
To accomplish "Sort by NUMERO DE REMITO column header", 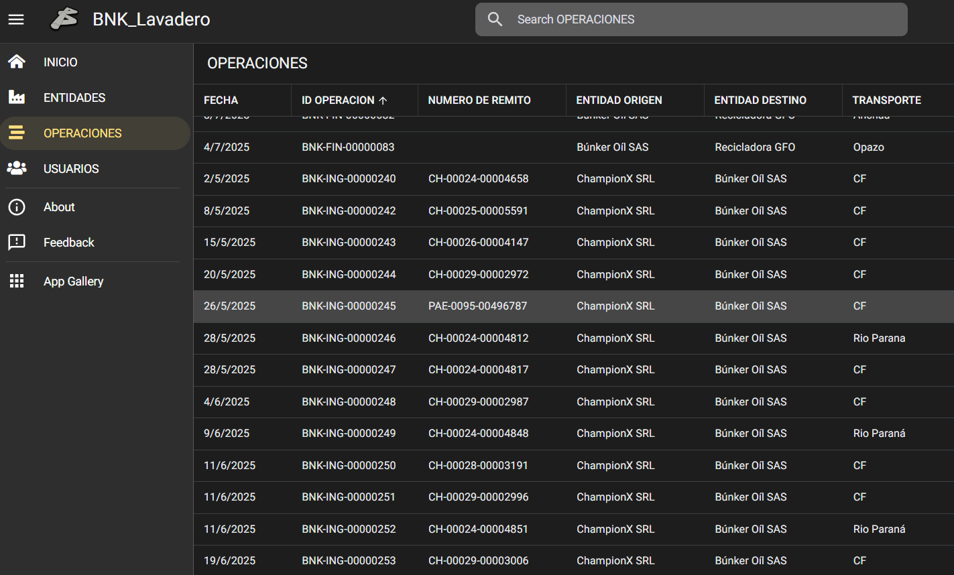I will click(x=479, y=101).
